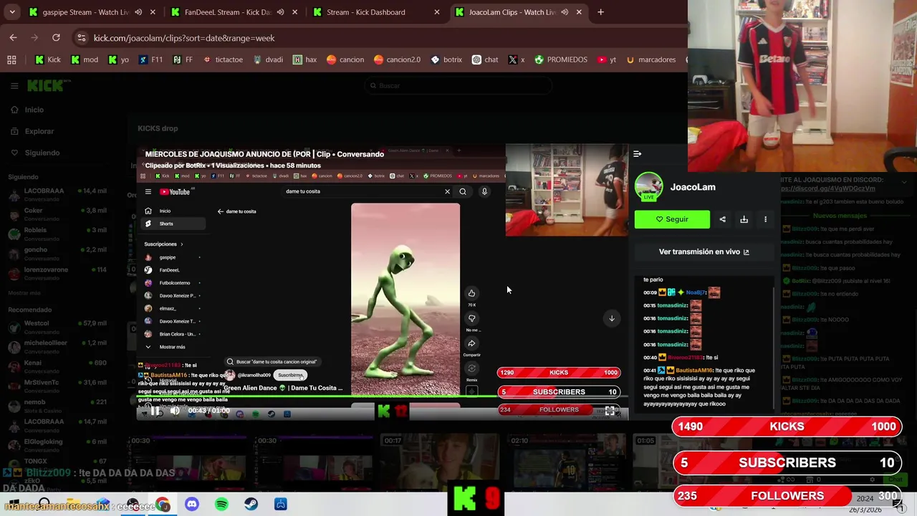Open a new browser tab

pos(600,12)
